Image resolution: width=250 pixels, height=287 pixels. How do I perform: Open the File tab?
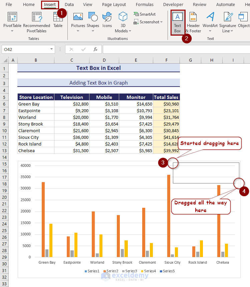(x=9, y=5)
